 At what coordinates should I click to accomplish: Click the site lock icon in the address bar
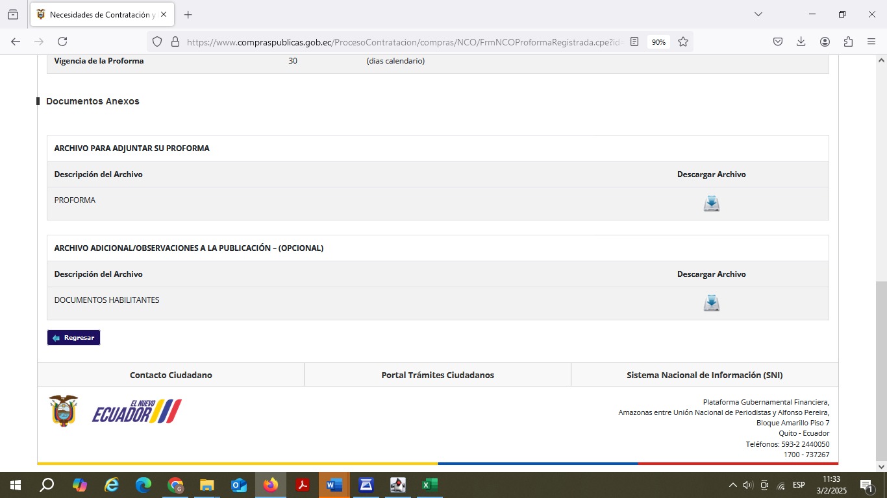pos(175,41)
